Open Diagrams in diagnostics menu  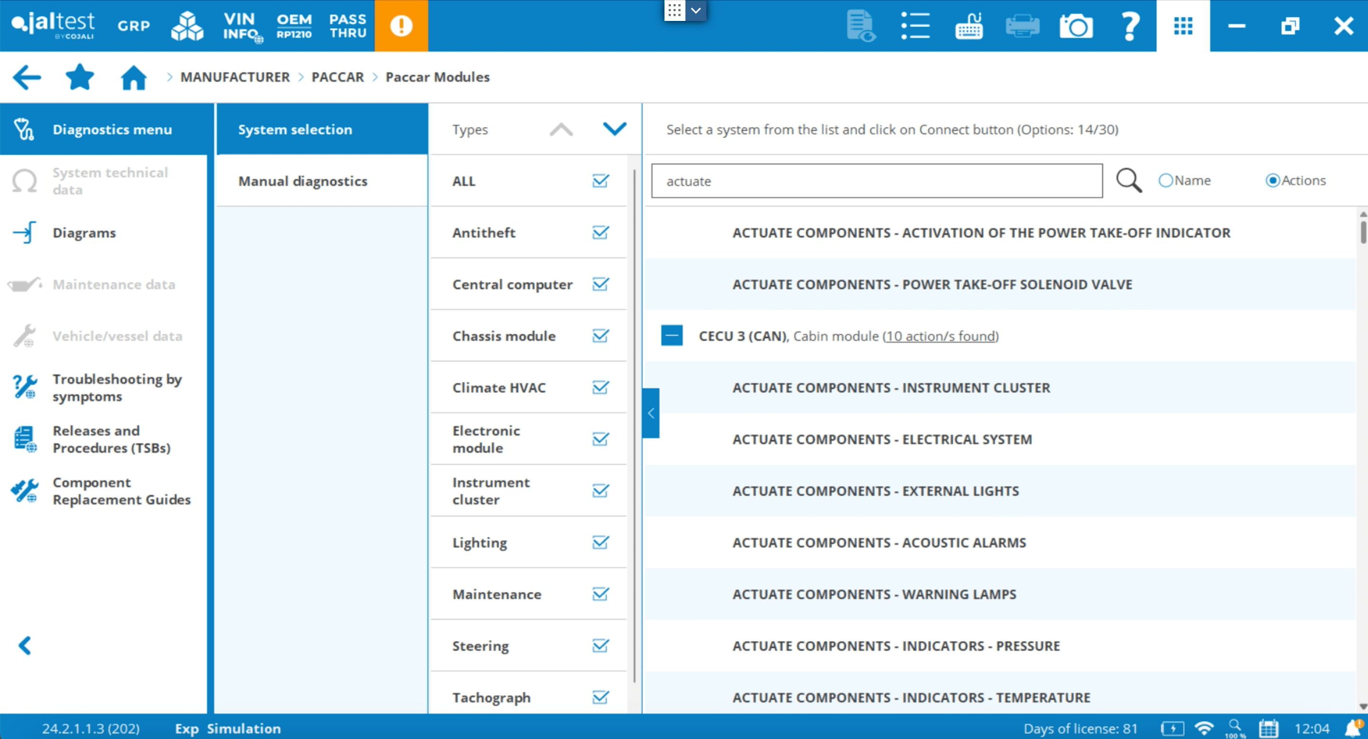tap(84, 233)
